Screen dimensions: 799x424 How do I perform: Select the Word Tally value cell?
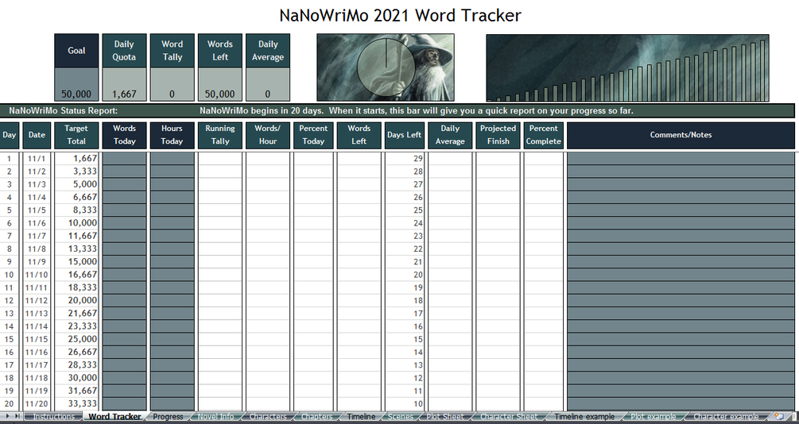click(173, 84)
